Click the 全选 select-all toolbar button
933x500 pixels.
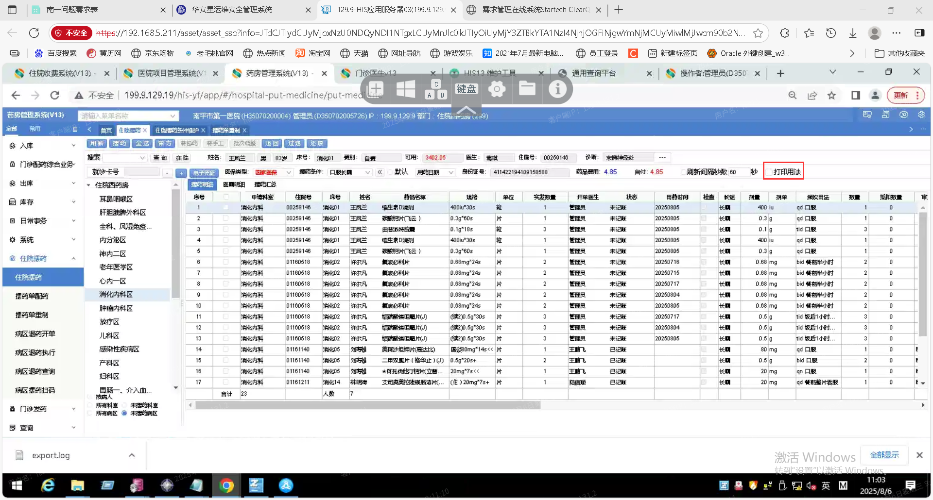(x=142, y=143)
